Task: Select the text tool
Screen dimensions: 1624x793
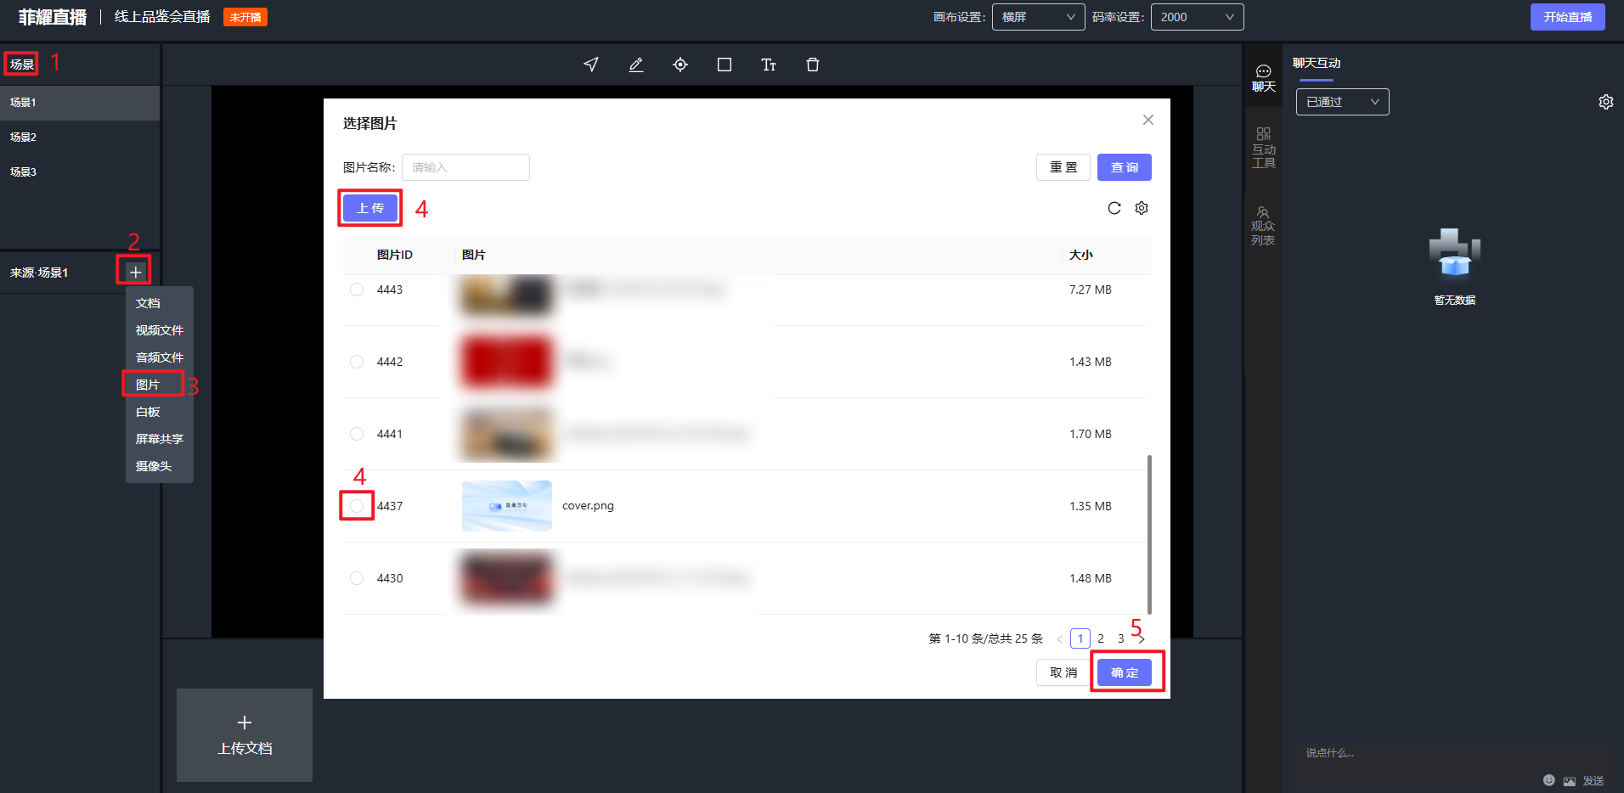Action: (769, 65)
